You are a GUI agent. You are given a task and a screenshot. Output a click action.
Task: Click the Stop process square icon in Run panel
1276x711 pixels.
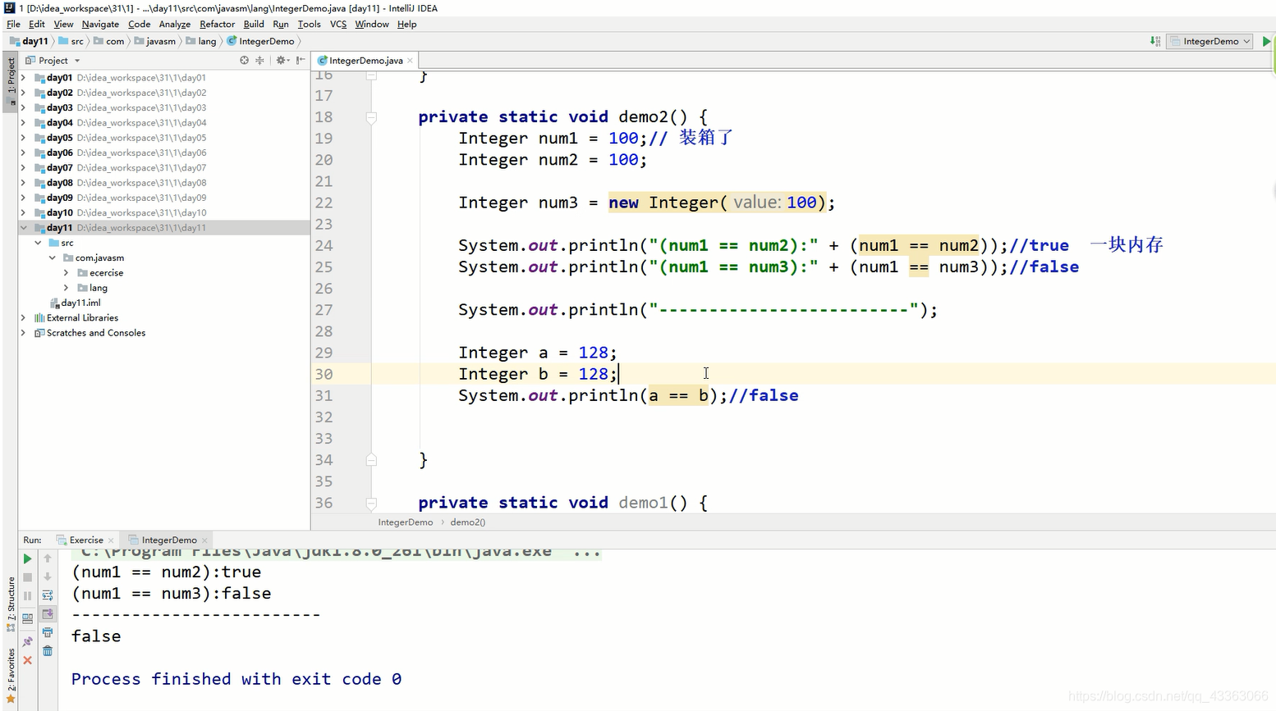[27, 577]
